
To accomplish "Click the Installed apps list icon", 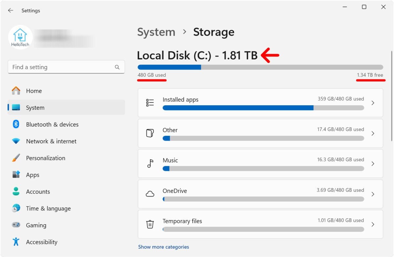I will click(x=150, y=102).
